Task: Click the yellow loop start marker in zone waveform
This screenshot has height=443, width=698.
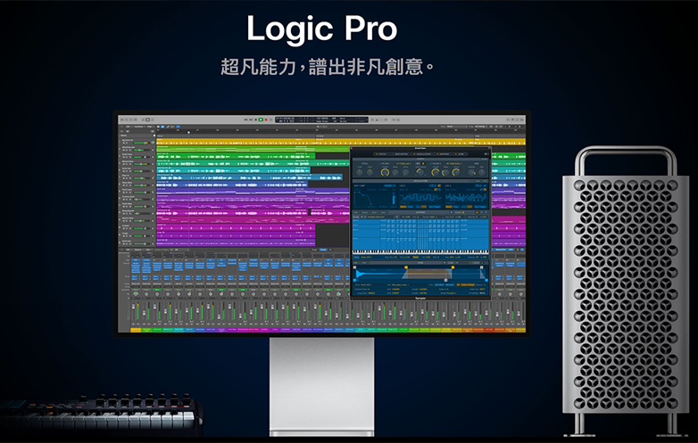Action: [x=405, y=267]
